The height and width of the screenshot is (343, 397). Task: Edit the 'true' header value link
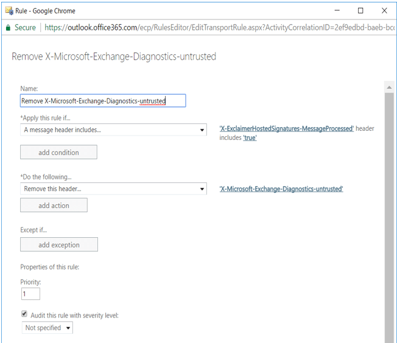[x=250, y=138]
